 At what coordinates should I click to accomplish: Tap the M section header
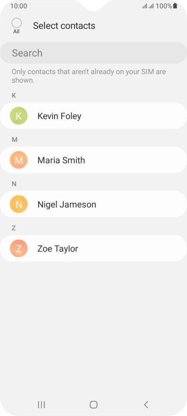[x=15, y=139]
